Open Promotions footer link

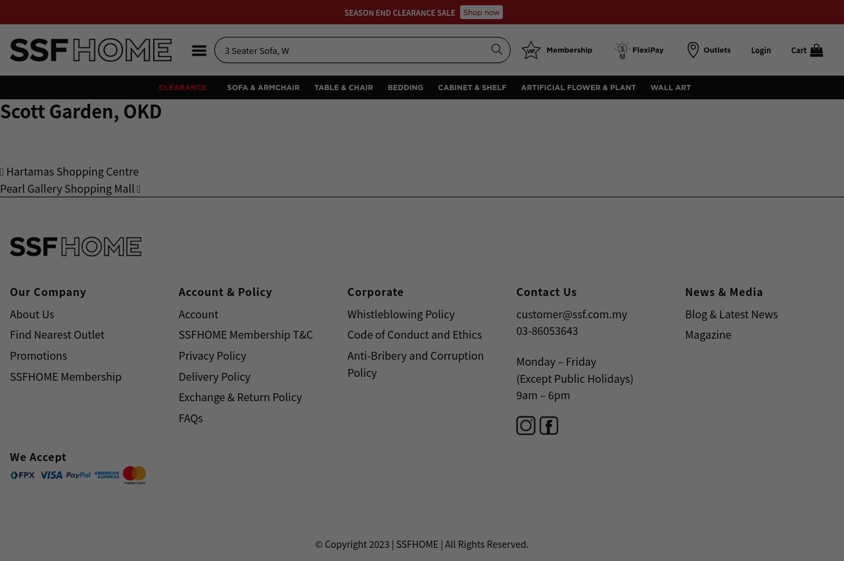click(x=38, y=356)
